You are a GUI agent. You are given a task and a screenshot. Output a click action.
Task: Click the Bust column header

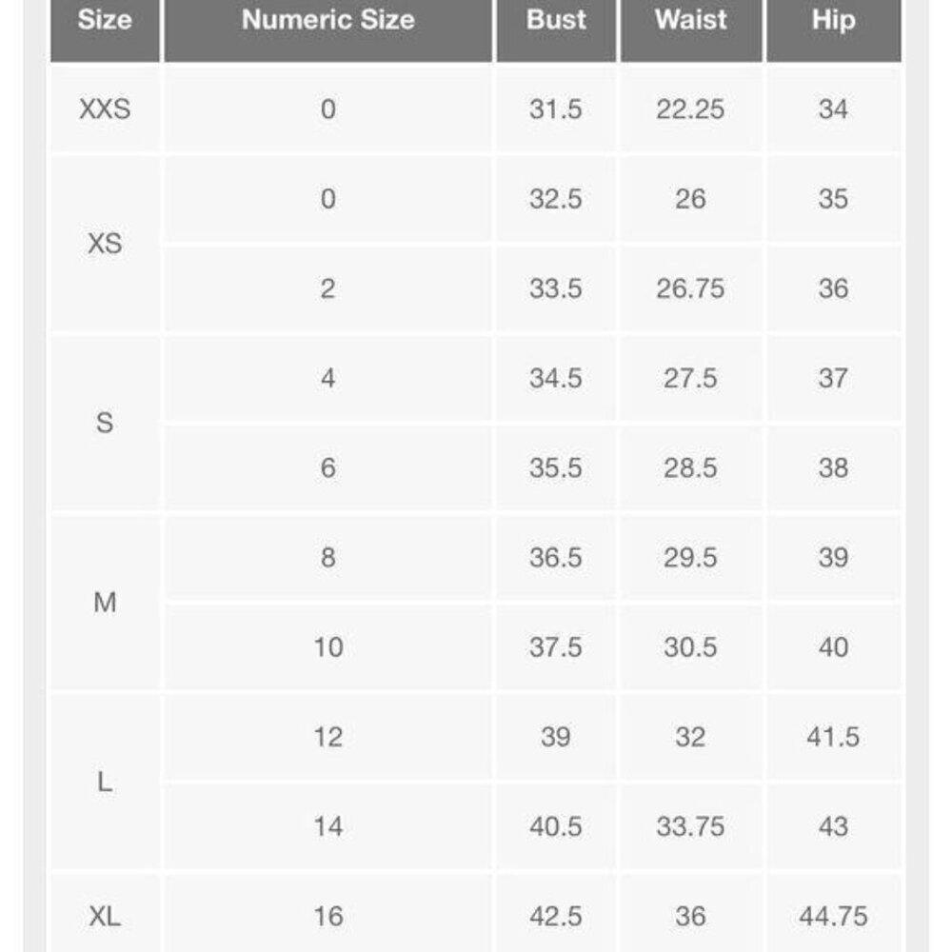[556, 30]
